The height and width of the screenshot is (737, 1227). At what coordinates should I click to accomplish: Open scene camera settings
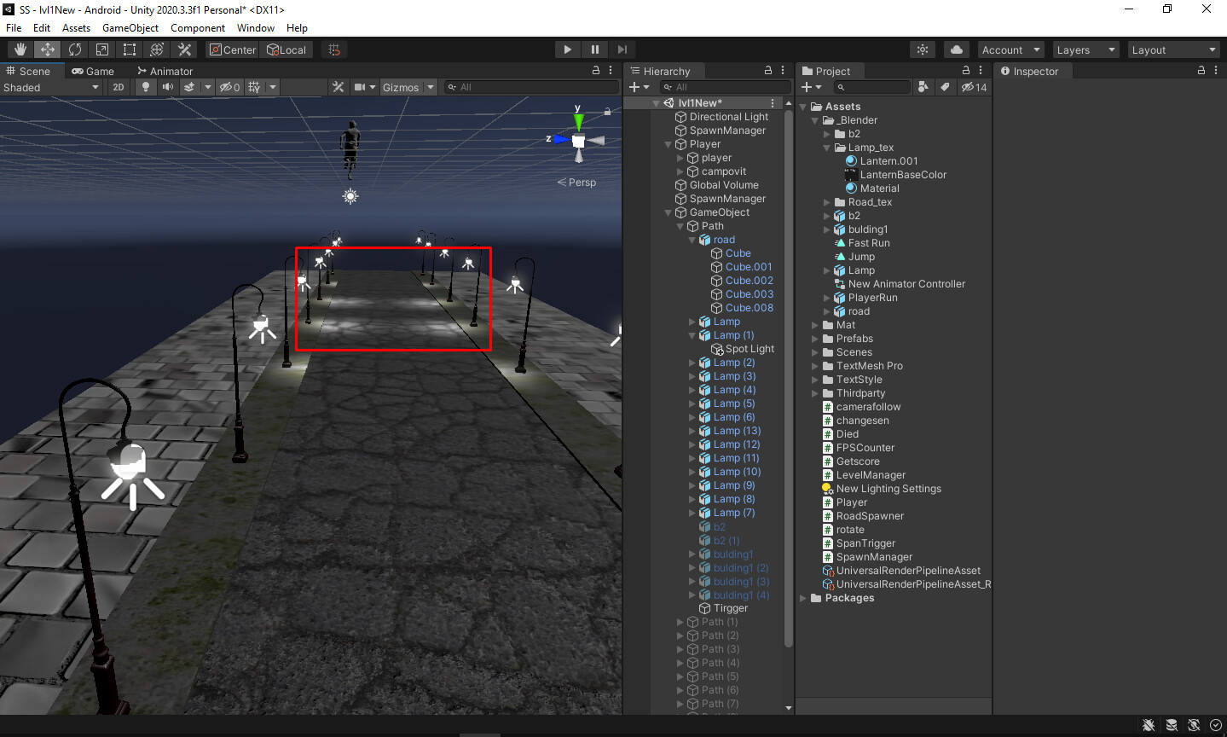[x=360, y=87]
